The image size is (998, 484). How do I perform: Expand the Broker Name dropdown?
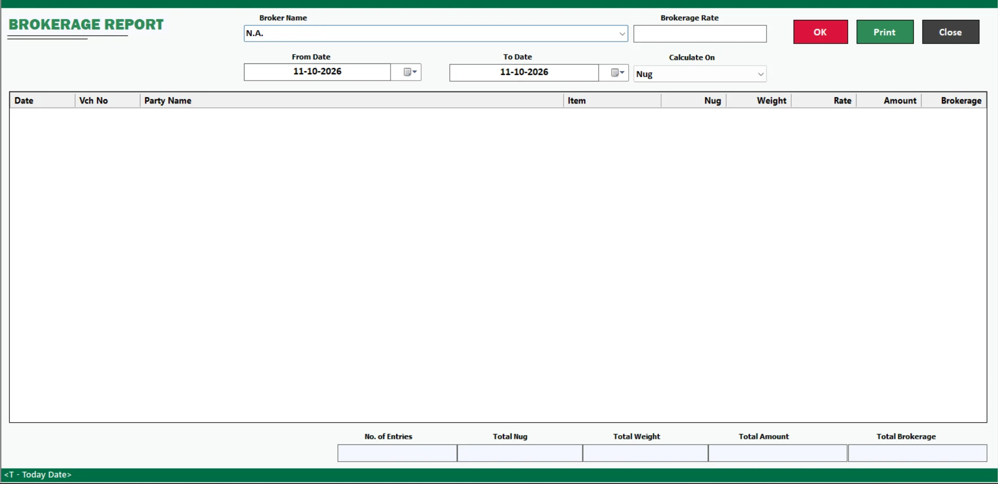pos(622,34)
